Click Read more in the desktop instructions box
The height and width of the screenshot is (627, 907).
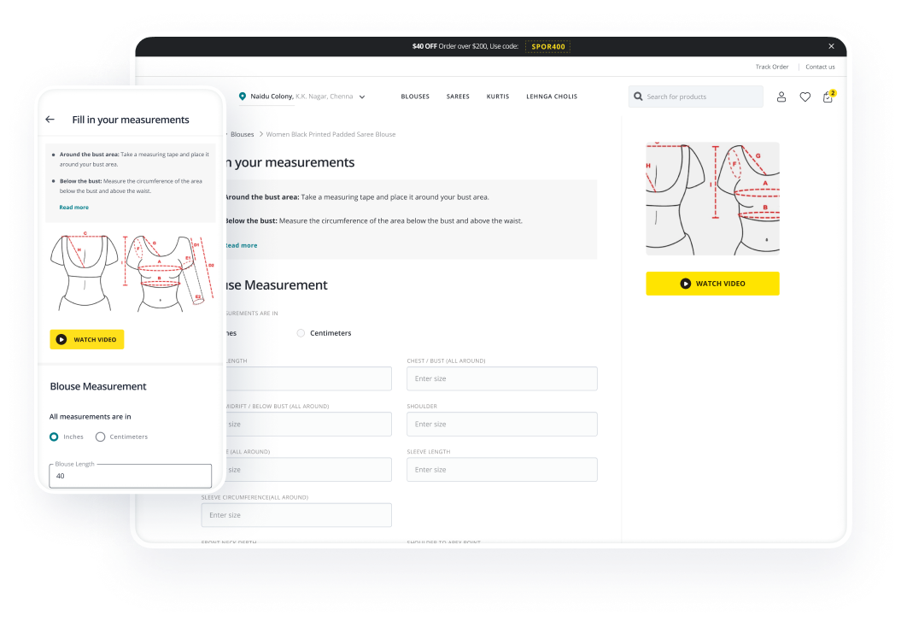coord(241,245)
